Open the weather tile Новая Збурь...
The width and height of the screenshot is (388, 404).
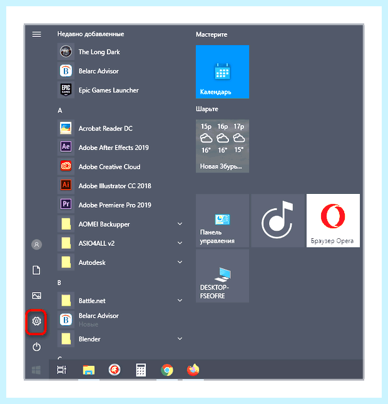(x=222, y=146)
